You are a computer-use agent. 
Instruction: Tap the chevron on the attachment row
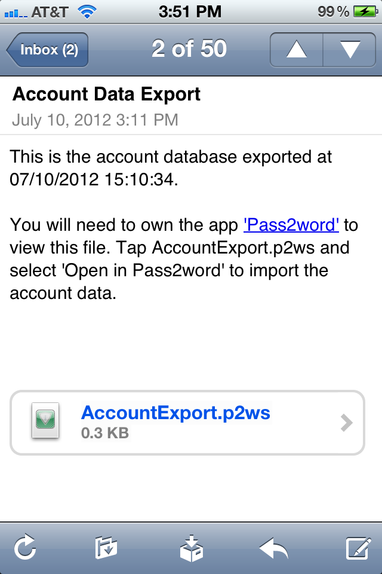[x=346, y=423]
